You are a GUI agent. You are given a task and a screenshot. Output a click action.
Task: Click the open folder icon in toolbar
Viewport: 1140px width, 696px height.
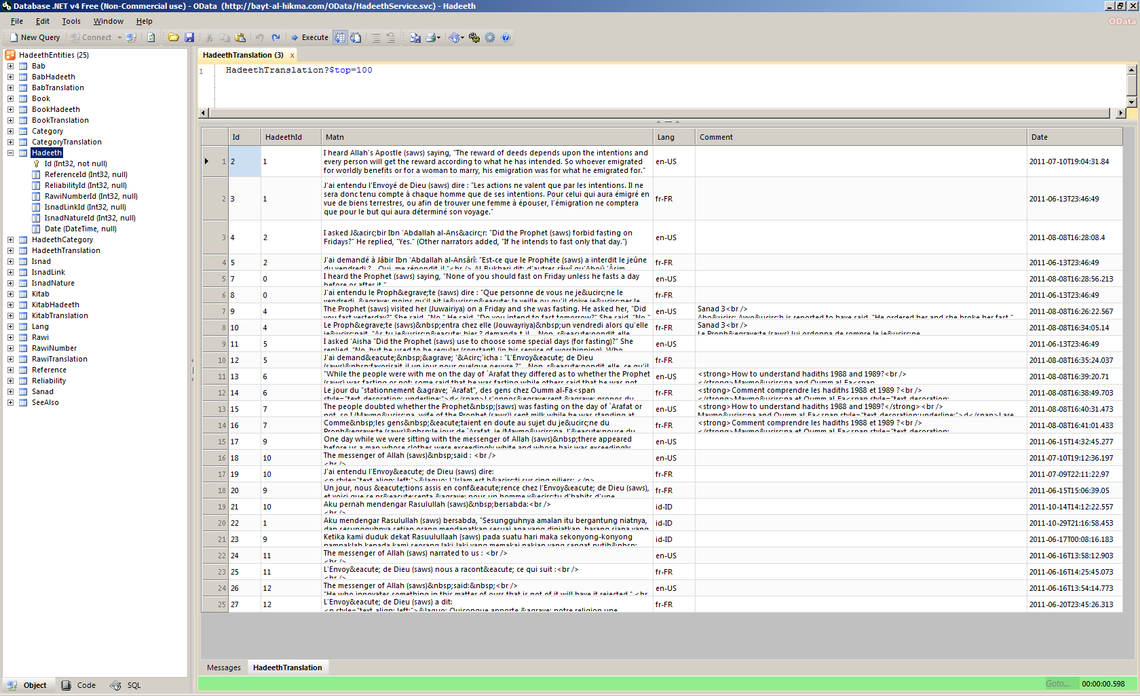(174, 38)
